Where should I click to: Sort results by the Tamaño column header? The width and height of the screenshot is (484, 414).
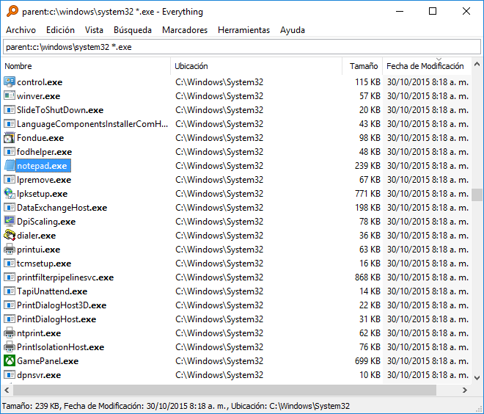pyautogui.click(x=362, y=66)
